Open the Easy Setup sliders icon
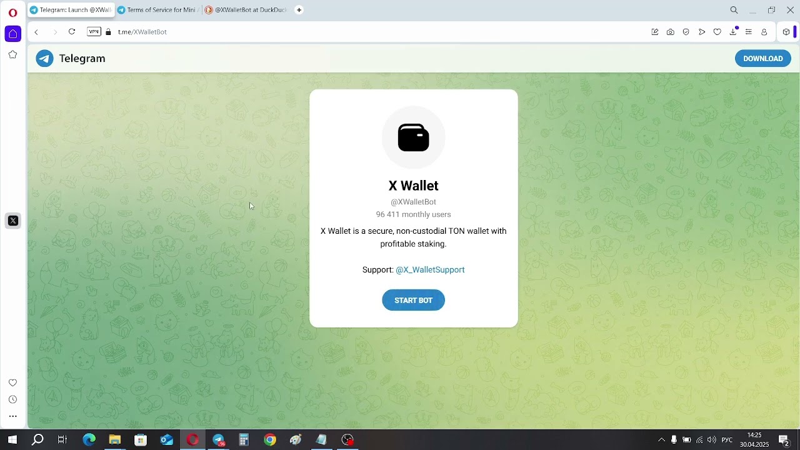This screenshot has width=800, height=450. (x=749, y=32)
